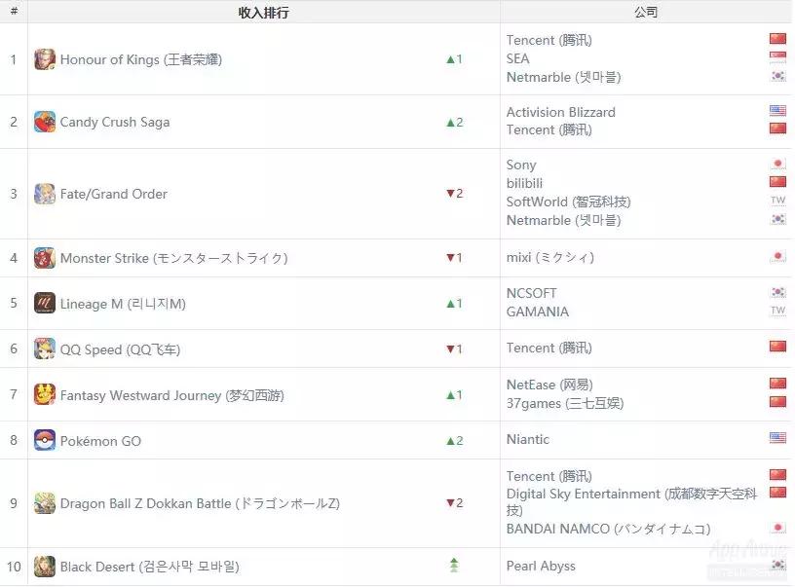The height and width of the screenshot is (587, 795).
Task: Click the Monster Strike icon
Action: (44, 257)
